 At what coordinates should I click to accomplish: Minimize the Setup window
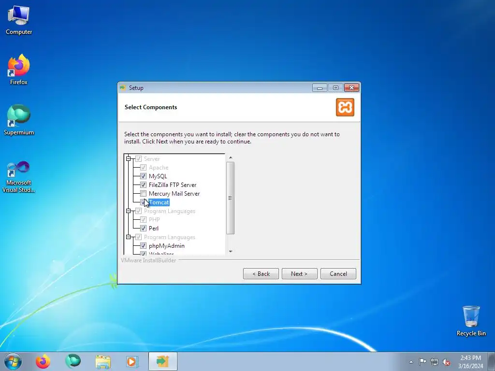[x=320, y=88]
